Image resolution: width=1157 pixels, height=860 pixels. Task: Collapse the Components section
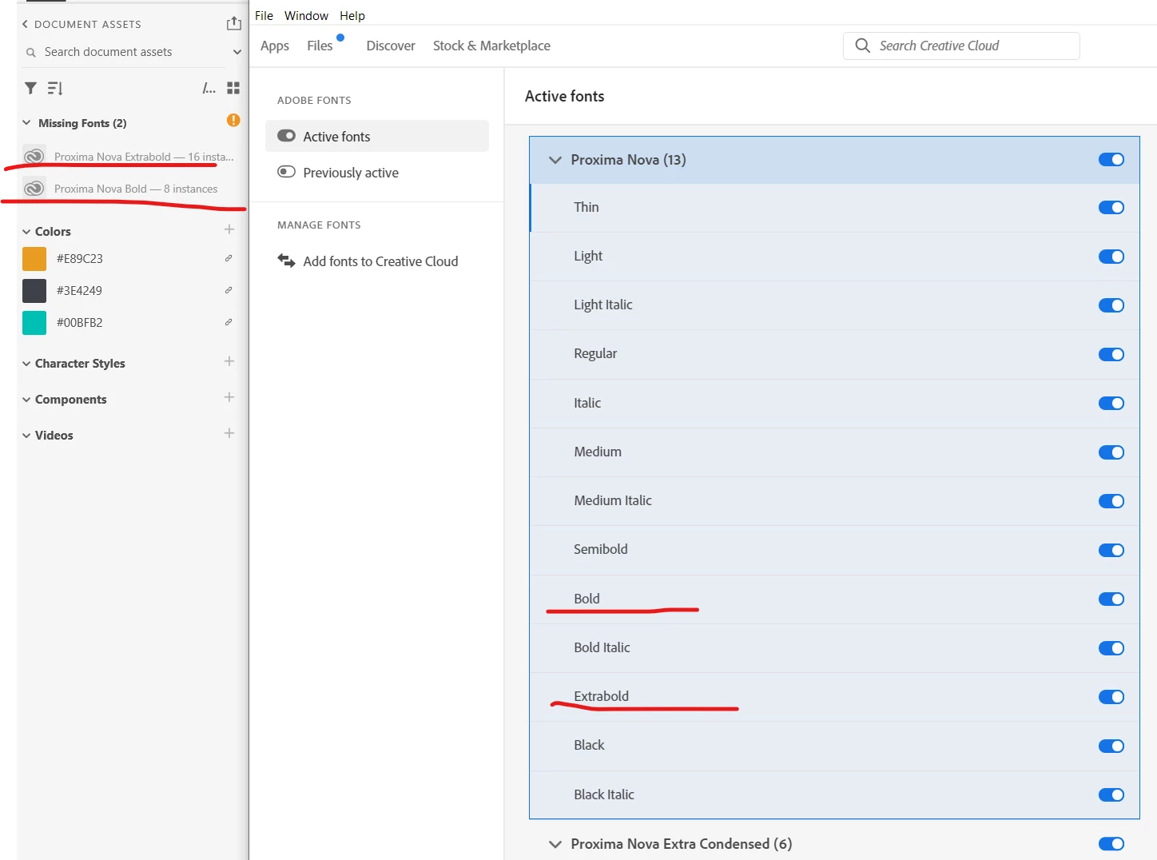tap(26, 400)
